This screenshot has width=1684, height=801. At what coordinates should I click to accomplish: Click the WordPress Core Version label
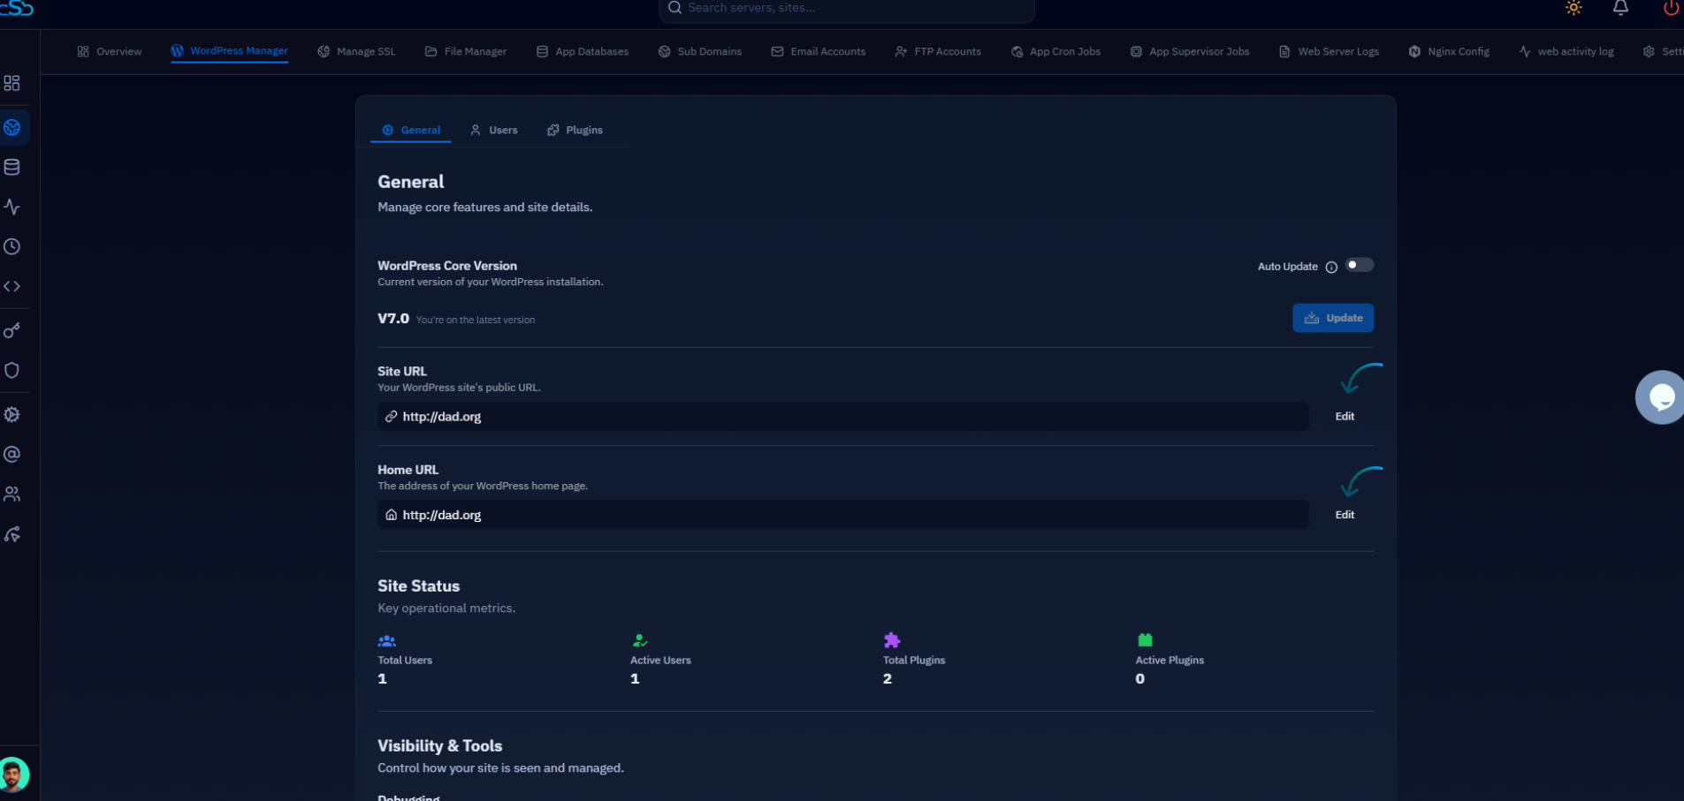(x=447, y=265)
